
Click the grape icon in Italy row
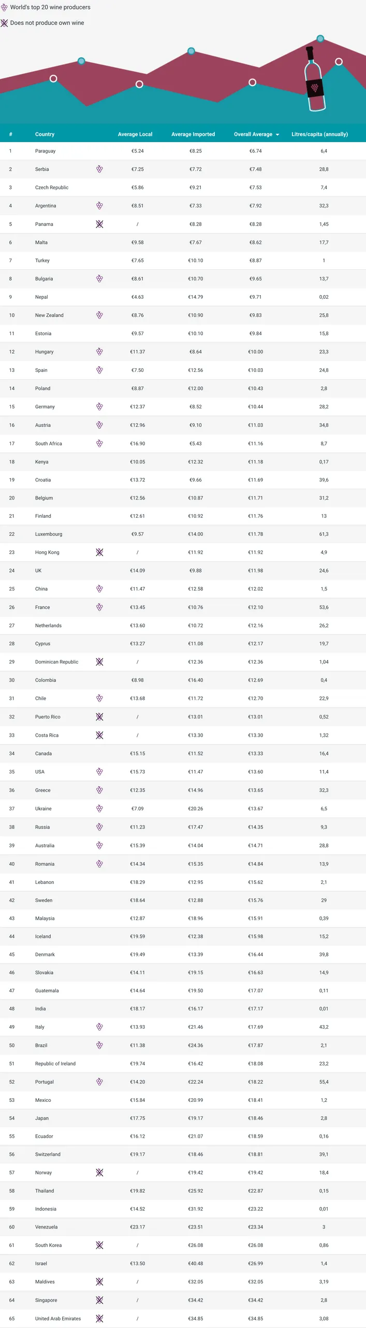tap(99, 1027)
